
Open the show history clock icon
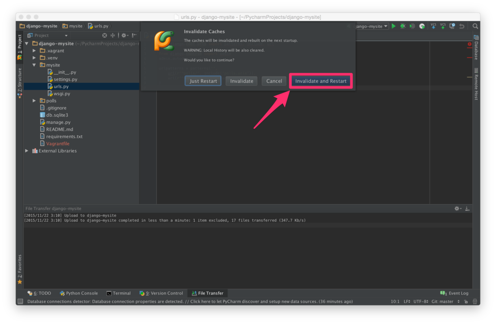[x=452, y=26]
